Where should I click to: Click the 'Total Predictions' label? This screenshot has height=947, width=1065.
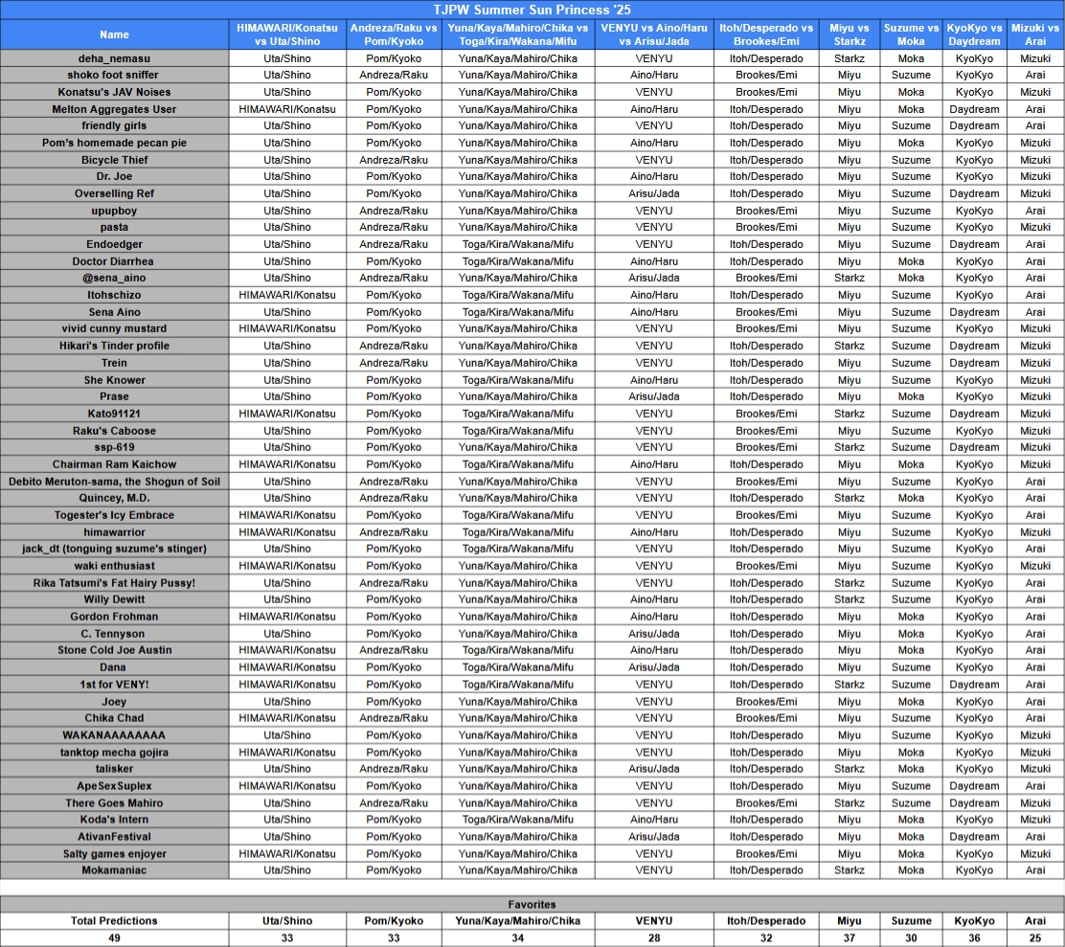coord(114,920)
